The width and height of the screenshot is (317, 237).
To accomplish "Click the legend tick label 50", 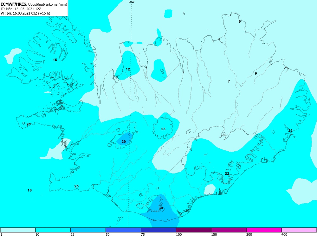I will [x=107, y=234].
